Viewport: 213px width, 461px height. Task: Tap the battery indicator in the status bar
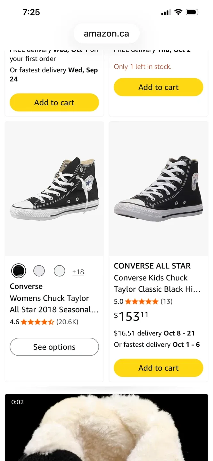(x=193, y=12)
